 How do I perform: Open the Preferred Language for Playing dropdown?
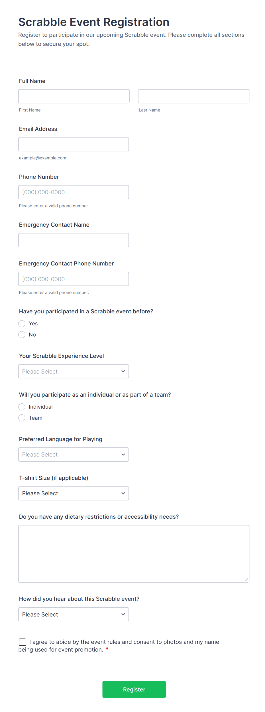(73, 454)
